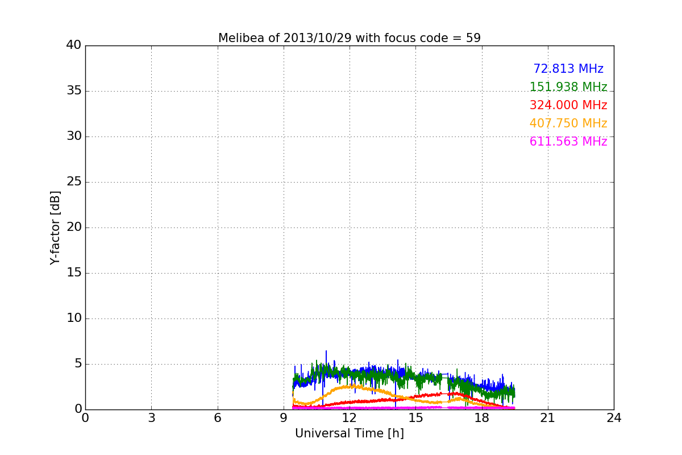Click the y-axis tick label 30
The width and height of the screenshot is (682, 455).
click(x=74, y=136)
